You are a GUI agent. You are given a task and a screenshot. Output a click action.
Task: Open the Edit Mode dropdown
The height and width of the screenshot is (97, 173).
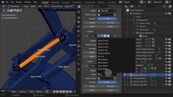click(x=15, y=6)
